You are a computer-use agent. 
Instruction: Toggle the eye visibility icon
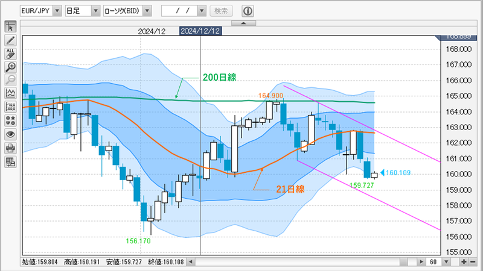coord(10,134)
